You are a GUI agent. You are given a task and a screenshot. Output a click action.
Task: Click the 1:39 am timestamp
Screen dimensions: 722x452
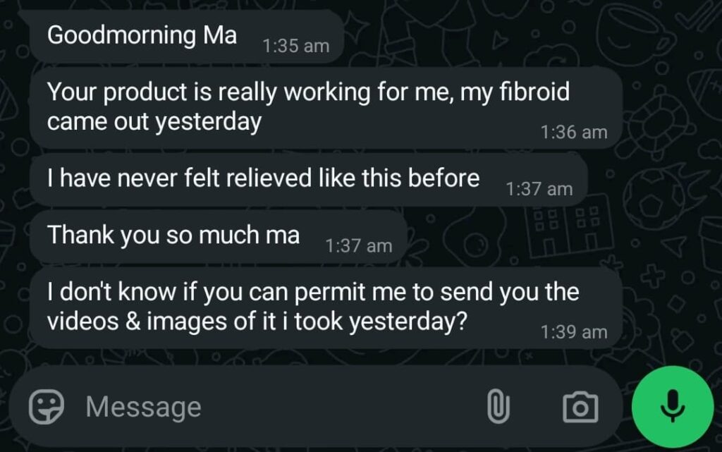573,331
